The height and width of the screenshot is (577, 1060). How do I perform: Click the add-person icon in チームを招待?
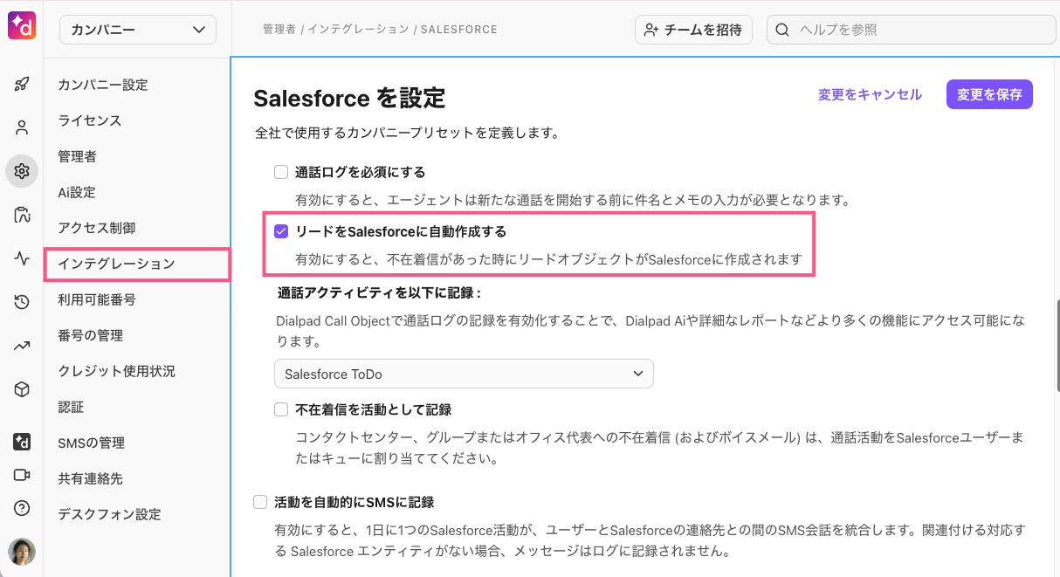pos(651,30)
